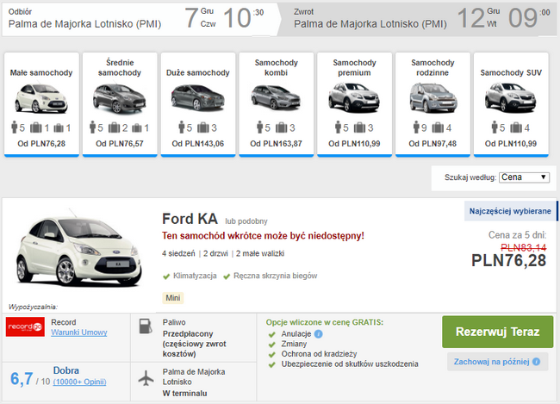Click the info icon next to Anulacje
The width and height of the screenshot is (560, 404).
pos(319,334)
